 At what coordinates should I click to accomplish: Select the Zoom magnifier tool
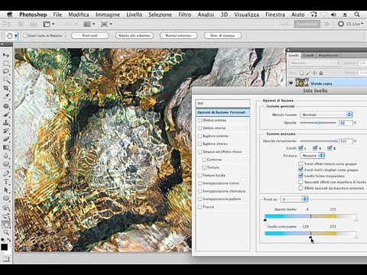(x=6, y=232)
